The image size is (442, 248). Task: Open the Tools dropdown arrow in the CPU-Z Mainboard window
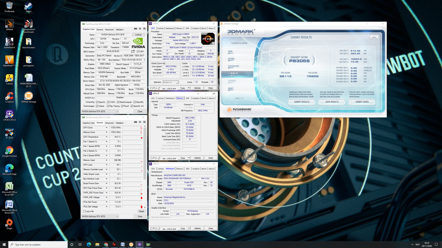coord(189,228)
